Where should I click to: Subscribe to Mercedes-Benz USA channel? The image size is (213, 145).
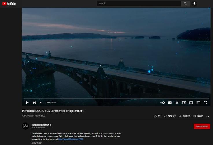[202, 126]
